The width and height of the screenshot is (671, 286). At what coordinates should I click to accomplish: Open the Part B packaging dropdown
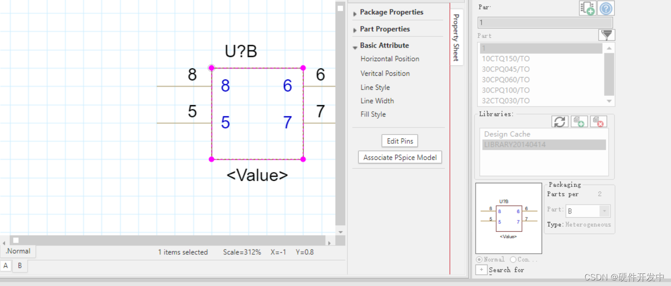[x=604, y=211]
